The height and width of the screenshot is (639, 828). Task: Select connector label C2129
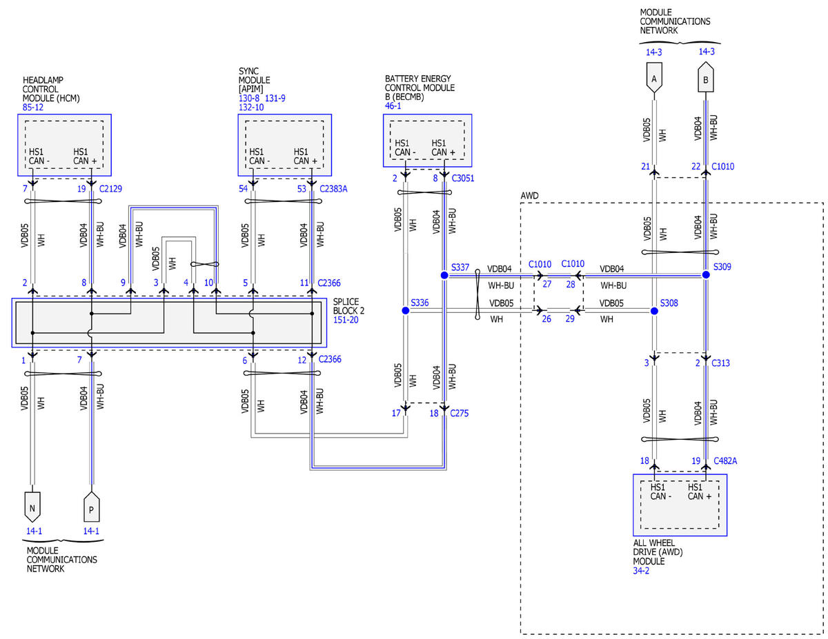110,188
